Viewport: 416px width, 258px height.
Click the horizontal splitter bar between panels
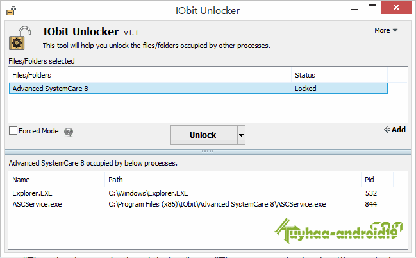tap(208, 151)
